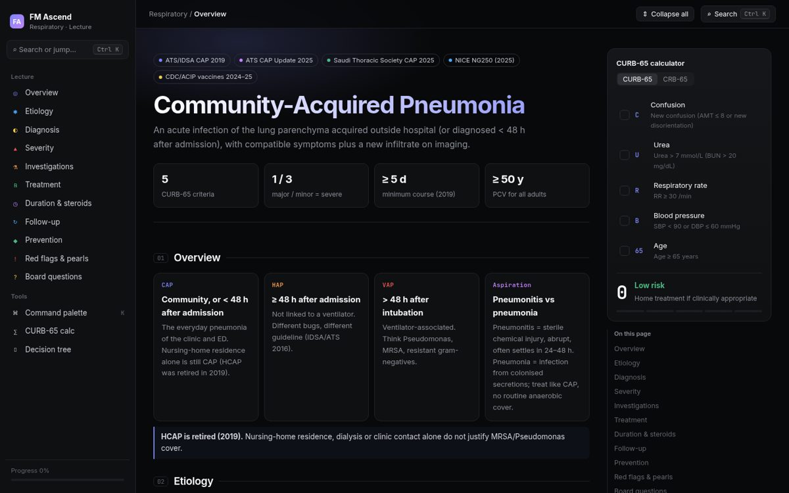Click the Collapse all arrows icon
The image size is (789, 493).
pos(645,14)
